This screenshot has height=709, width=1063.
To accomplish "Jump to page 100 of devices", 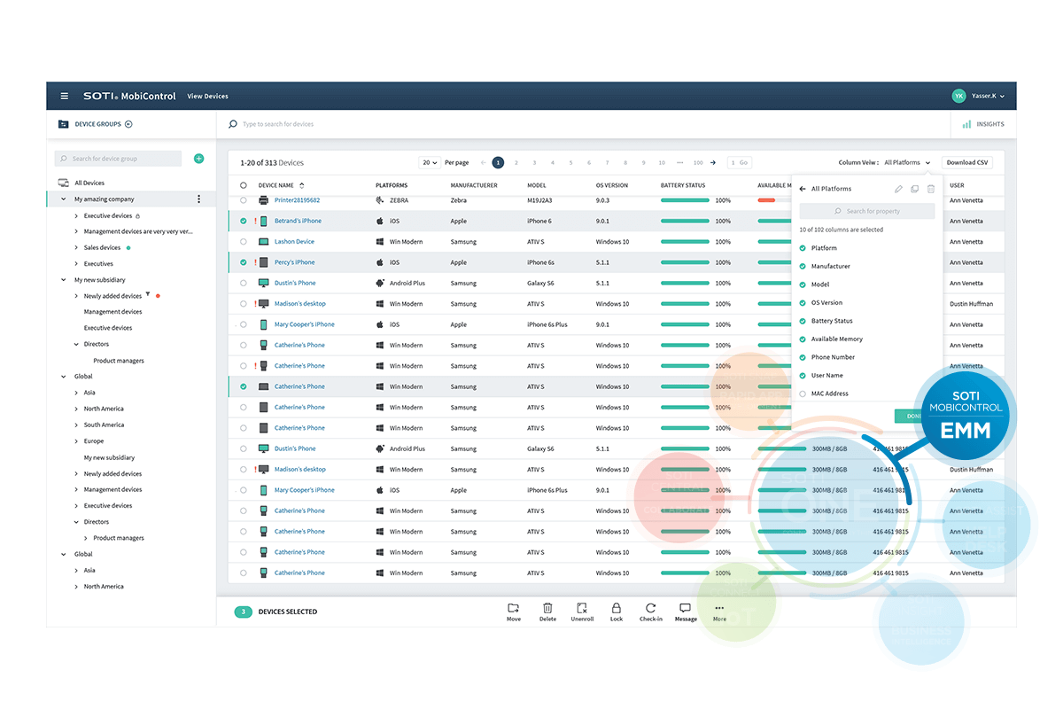I will [698, 163].
